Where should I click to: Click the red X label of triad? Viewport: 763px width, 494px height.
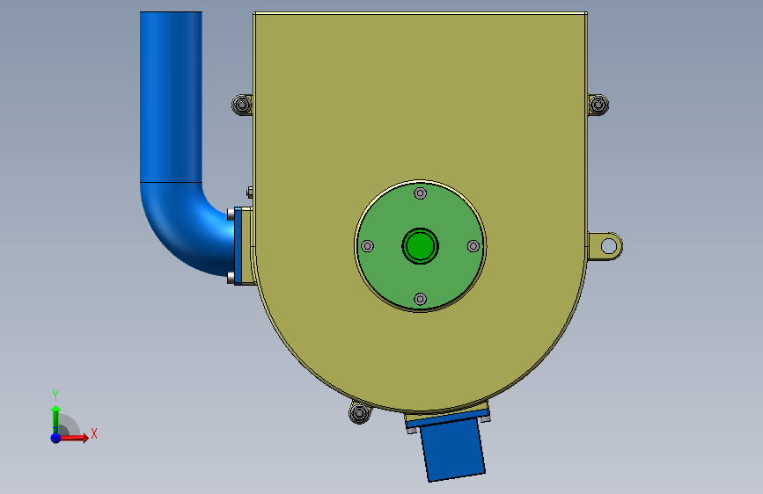point(94,433)
